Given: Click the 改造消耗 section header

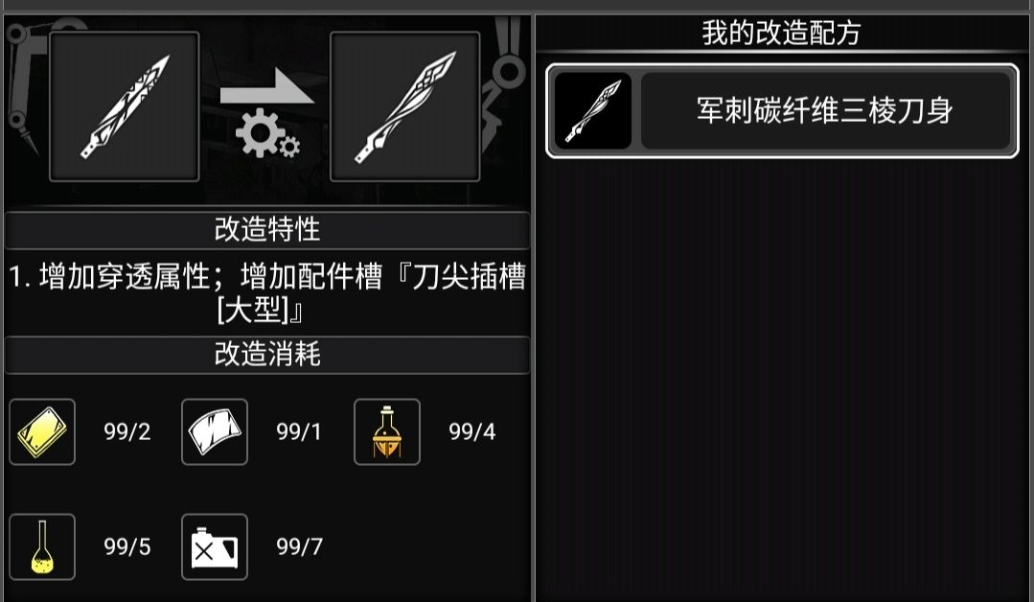Looking at the screenshot, I should click(x=267, y=355).
